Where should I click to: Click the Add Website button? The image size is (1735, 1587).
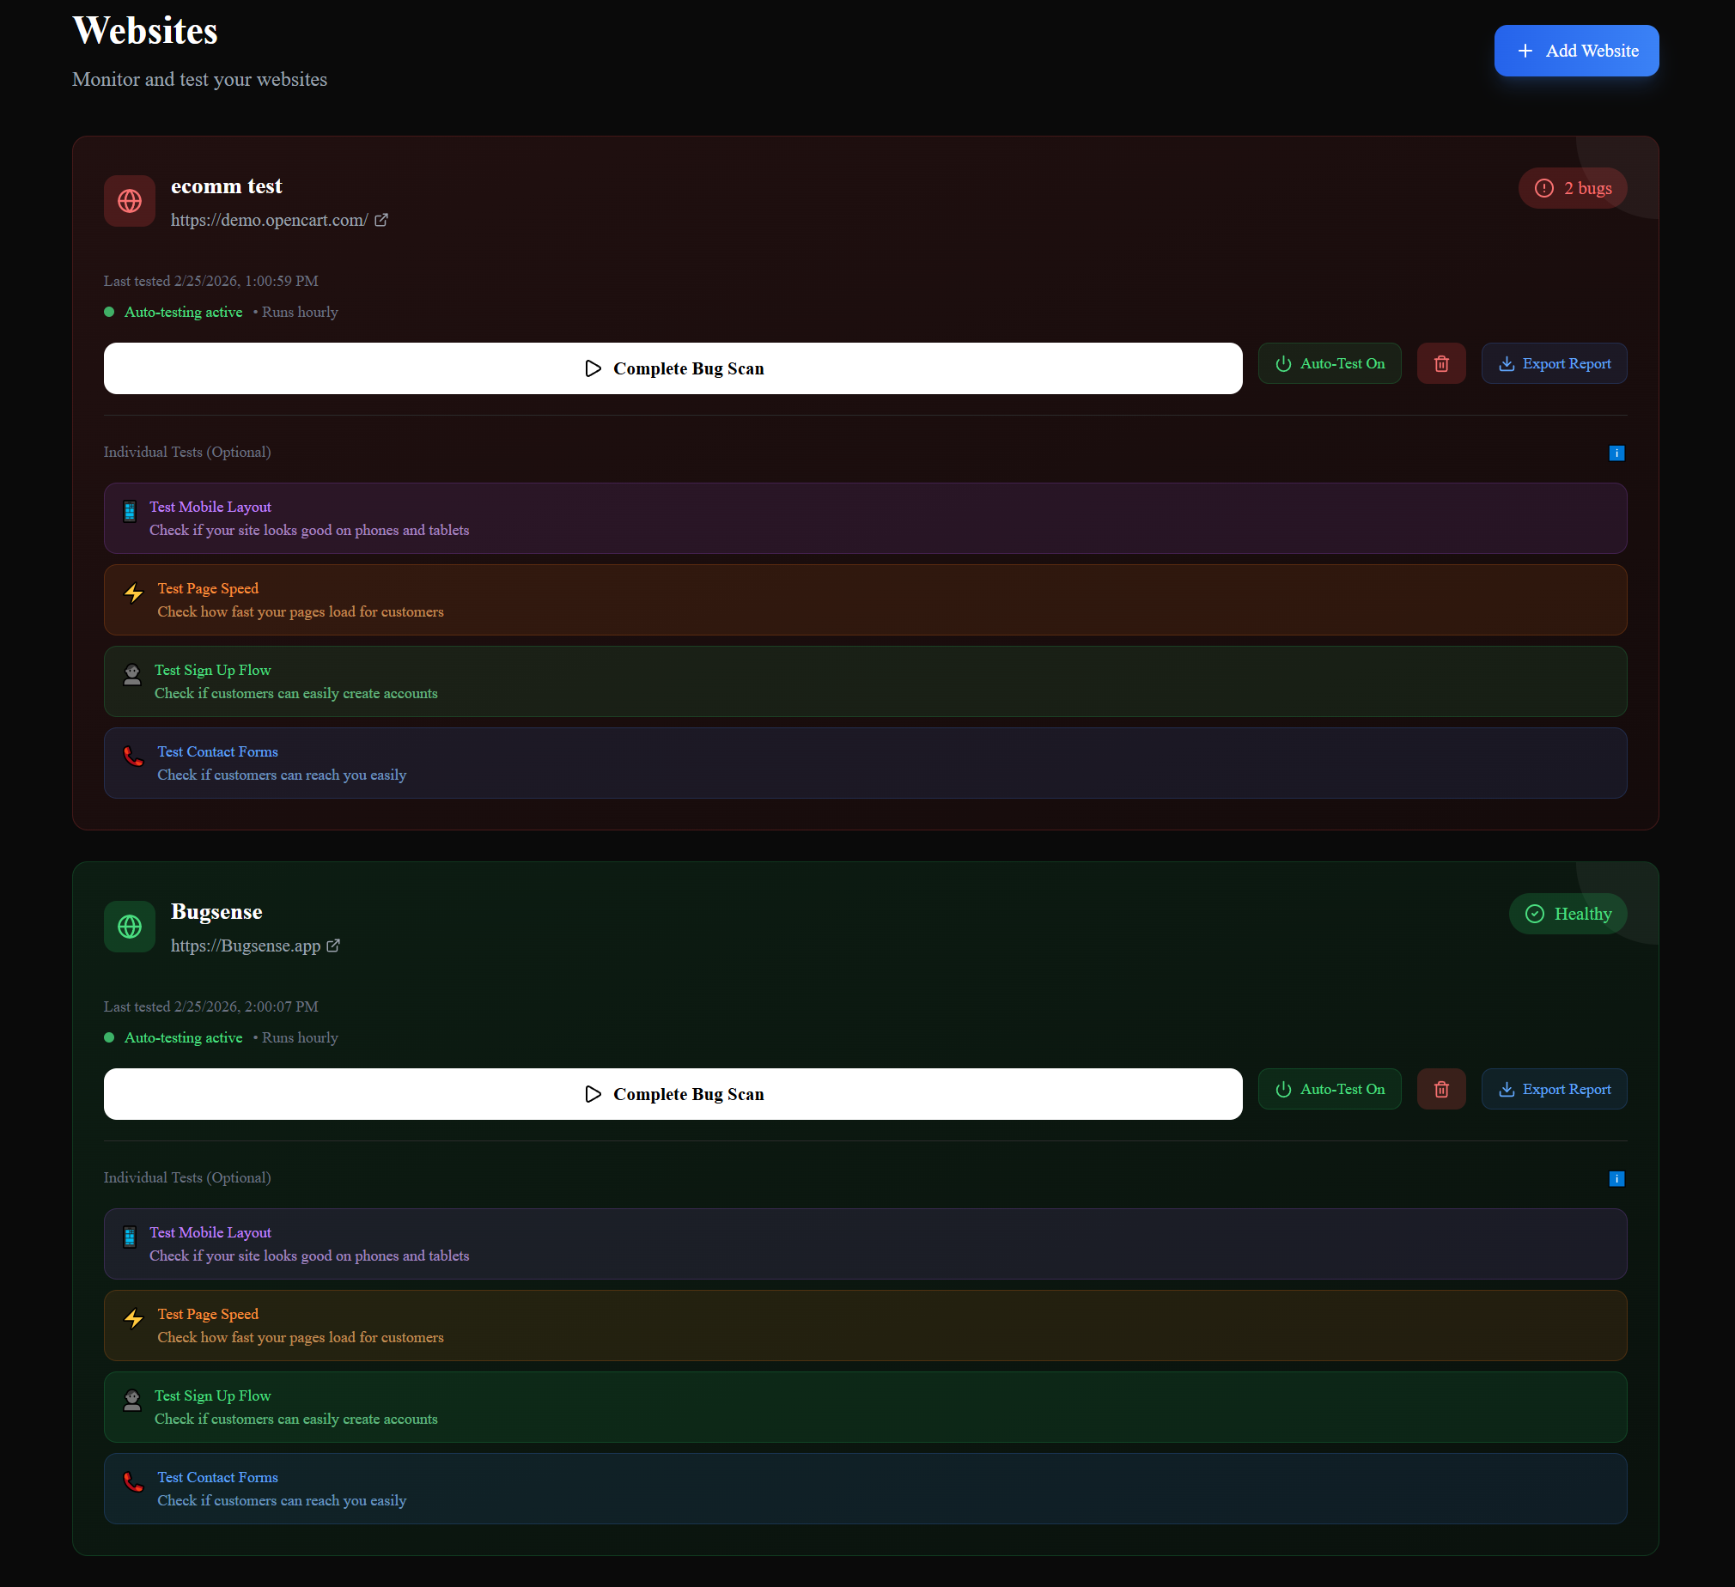click(x=1576, y=51)
